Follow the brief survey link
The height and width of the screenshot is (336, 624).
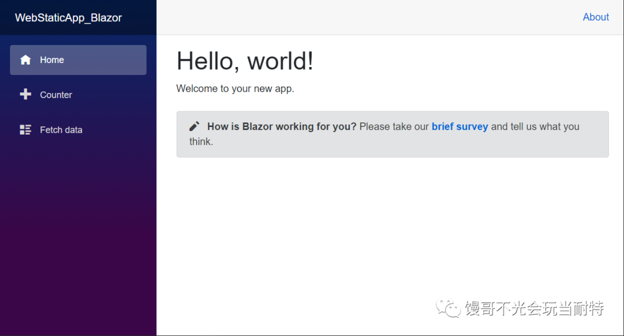click(460, 126)
